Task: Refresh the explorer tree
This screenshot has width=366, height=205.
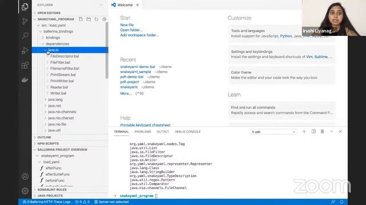Action: (97, 19)
